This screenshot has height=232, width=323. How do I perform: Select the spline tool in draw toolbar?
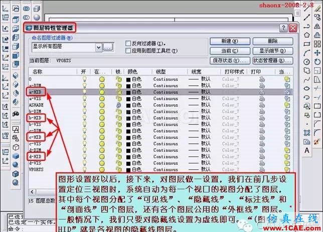coord(307,80)
